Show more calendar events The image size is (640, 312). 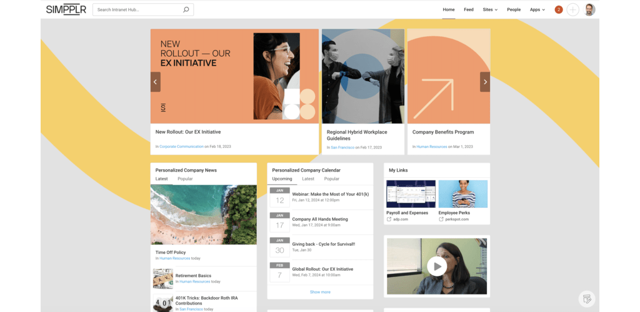coord(320,292)
